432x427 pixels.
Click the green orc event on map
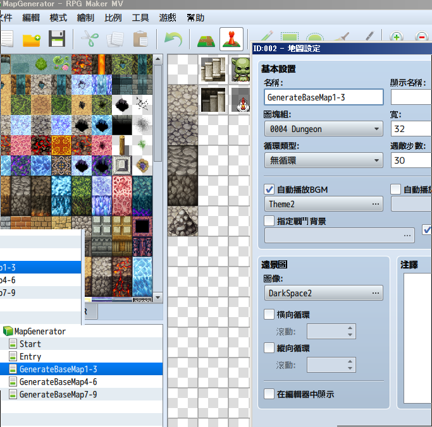click(x=240, y=69)
